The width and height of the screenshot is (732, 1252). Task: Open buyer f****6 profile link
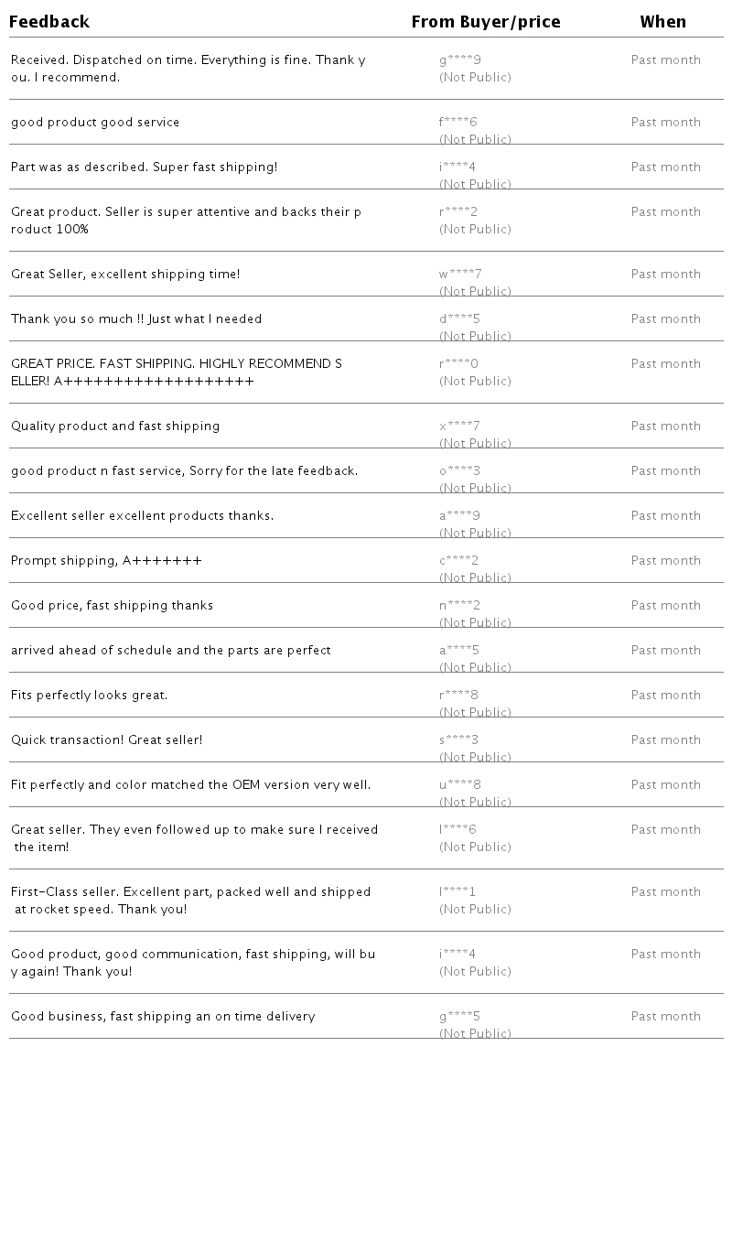pos(457,123)
